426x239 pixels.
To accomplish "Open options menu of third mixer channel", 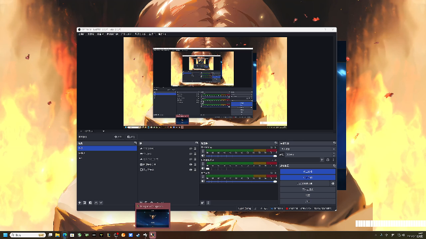I will 203,177.
